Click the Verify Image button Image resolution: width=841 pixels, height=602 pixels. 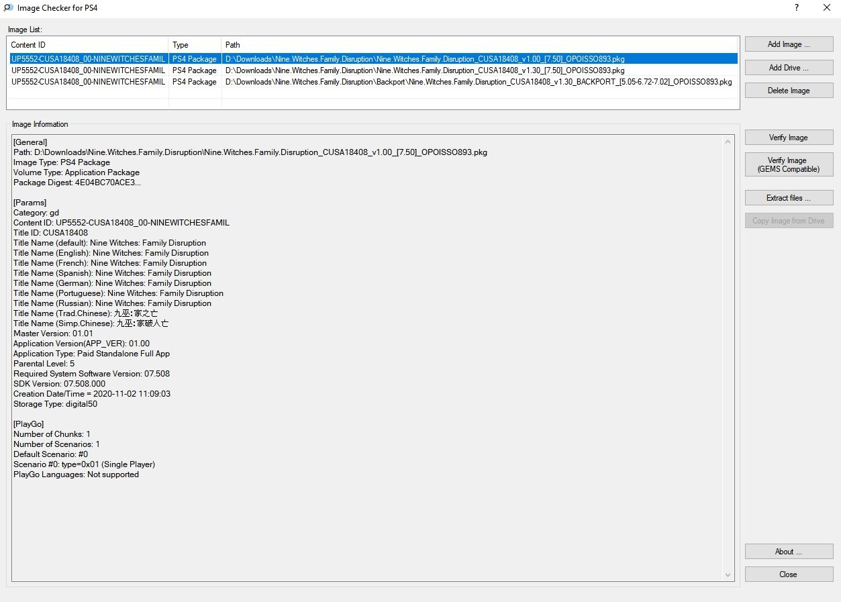pos(789,138)
